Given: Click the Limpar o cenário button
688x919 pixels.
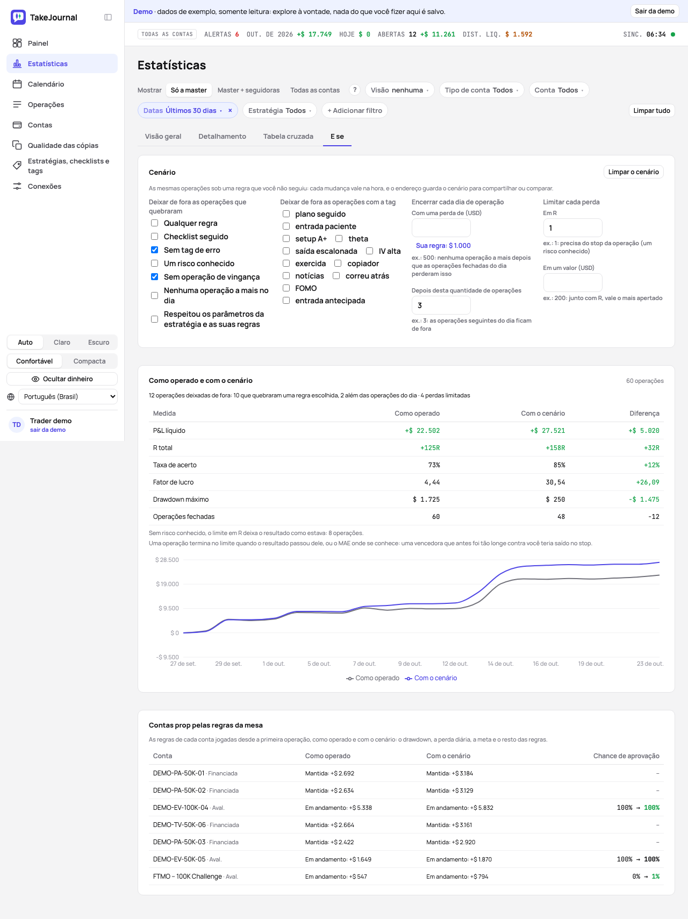Looking at the screenshot, I should [633, 172].
